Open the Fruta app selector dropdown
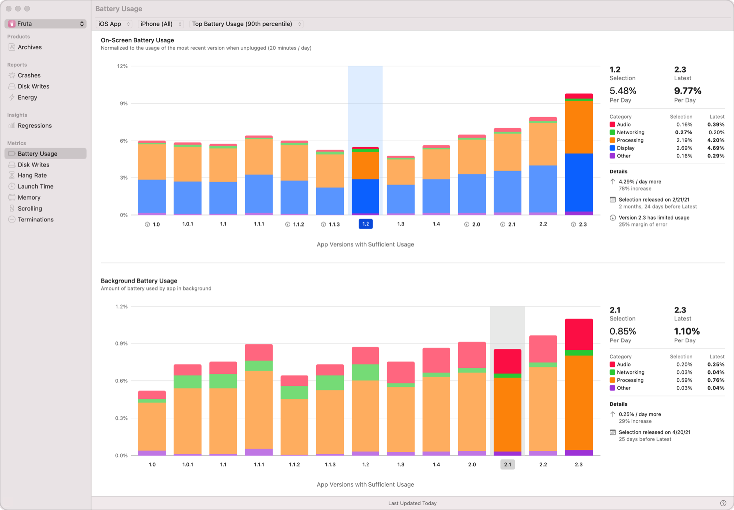The height and width of the screenshot is (510, 734). pyautogui.click(x=45, y=24)
